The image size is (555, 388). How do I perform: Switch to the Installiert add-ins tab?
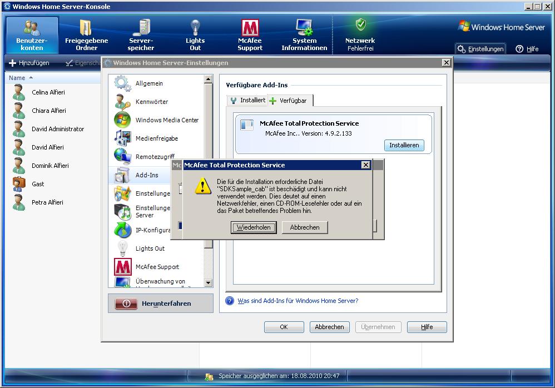point(247,101)
